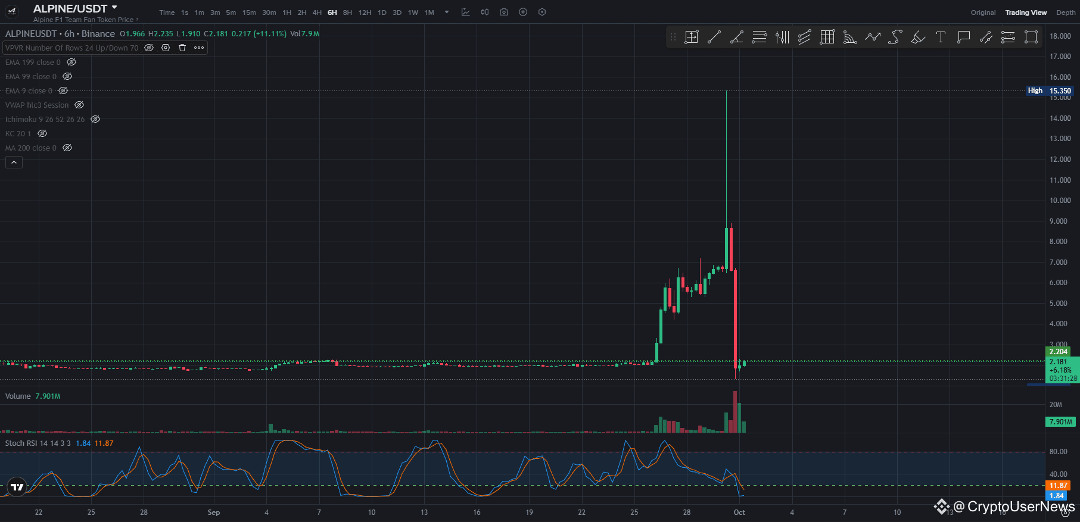This screenshot has width=1080, height=522.
Task: Expand more timeframes dropdown arrow
Action: tap(447, 12)
